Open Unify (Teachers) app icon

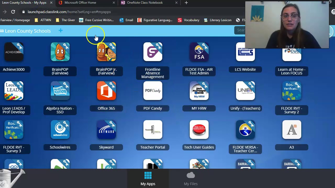(x=245, y=91)
